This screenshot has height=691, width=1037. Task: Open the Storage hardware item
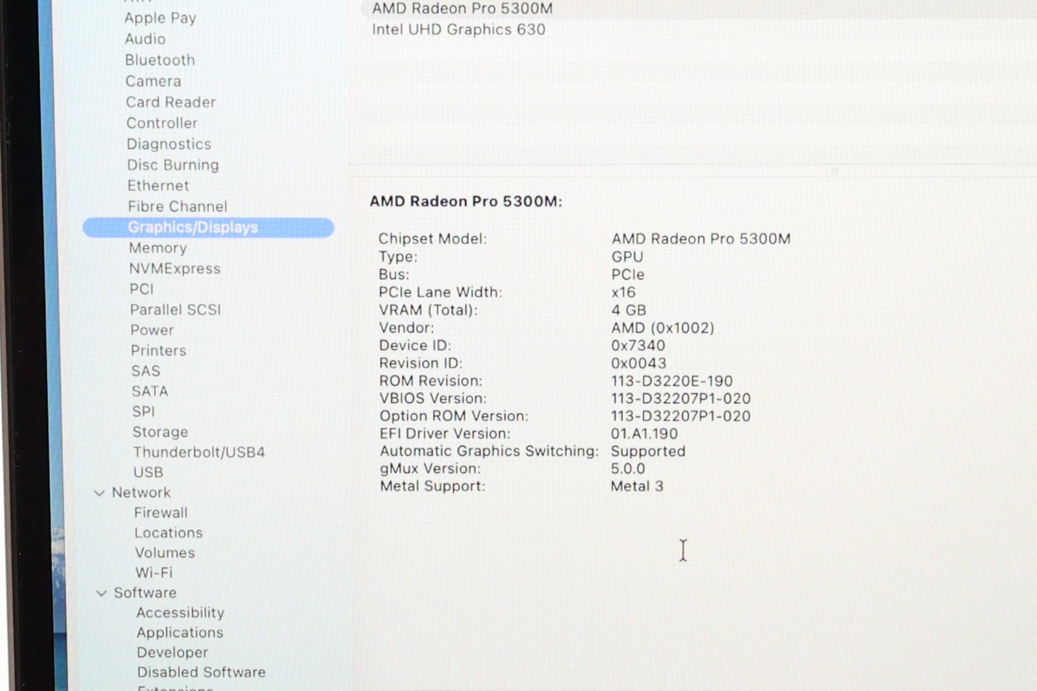(x=160, y=432)
